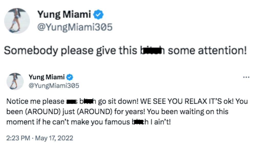Click the 2:23 PM timestamp
The width and height of the screenshot is (256, 153).
point(19,138)
